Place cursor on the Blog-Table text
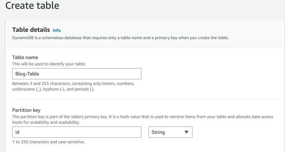Image resolution: width=285 pixels, height=152 pixels. coord(28,74)
